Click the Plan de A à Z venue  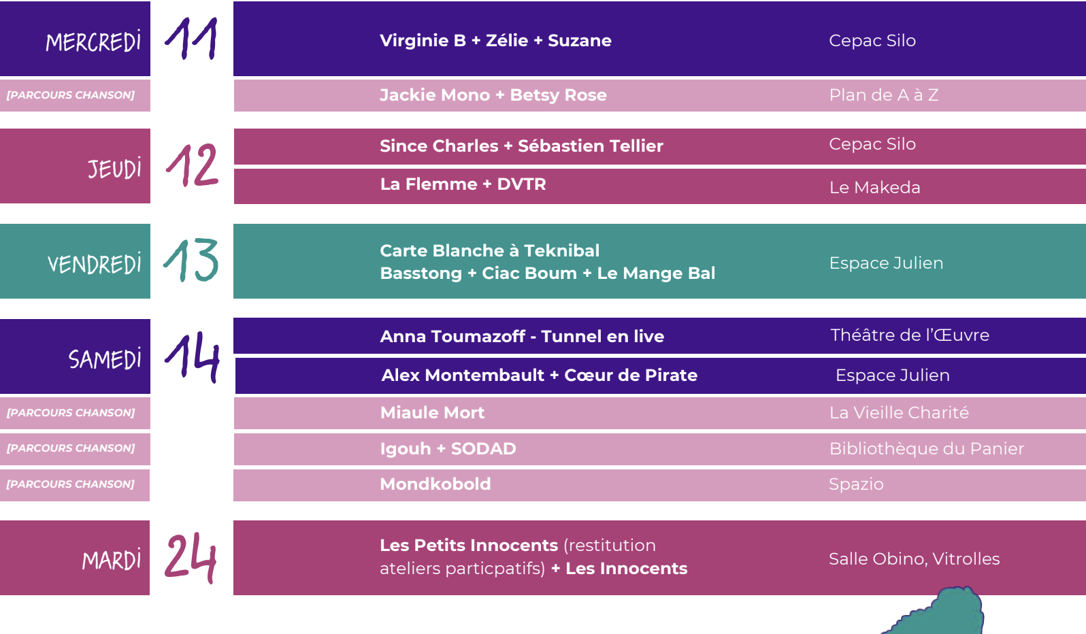point(883,95)
